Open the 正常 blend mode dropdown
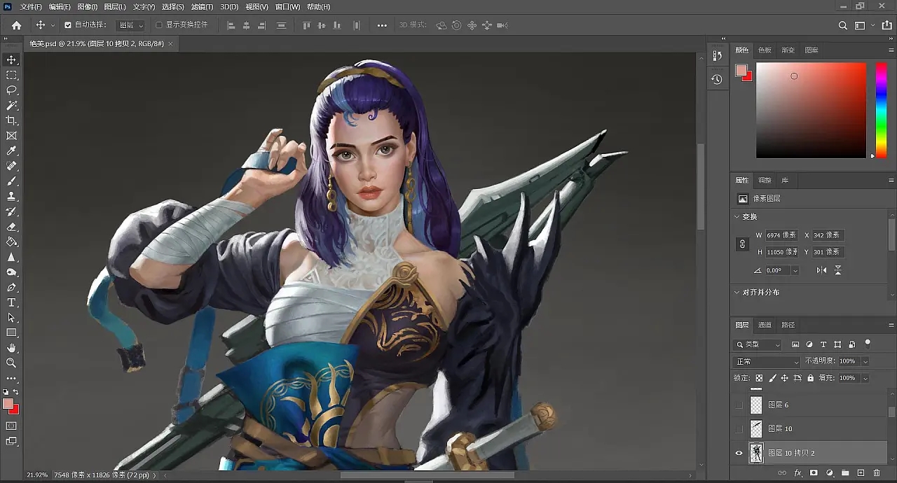This screenshot has width=897, height=483. 767,361
